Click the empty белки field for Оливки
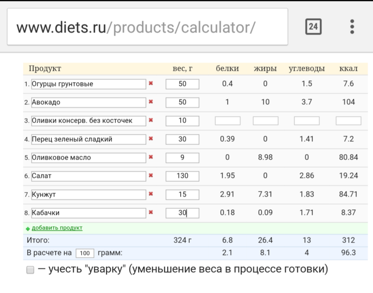Image resolution: width=373 pixels, height=293 pixels. click(x=227, y=121)
